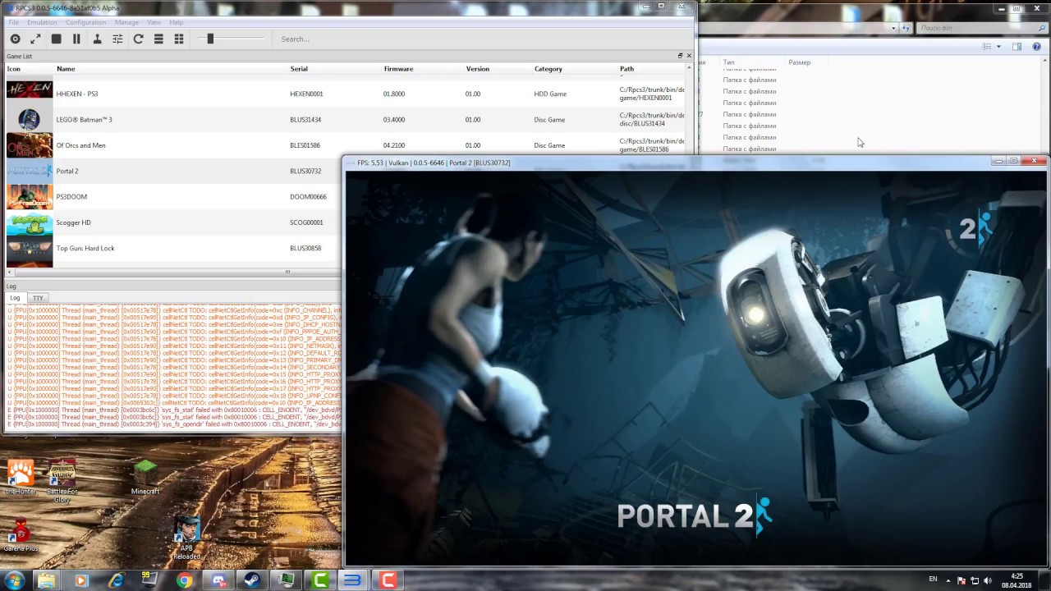The height and width of the screenshot is (591, 1051).
Task: Sort game list by Path column
Action: click(x=626, y=69)
